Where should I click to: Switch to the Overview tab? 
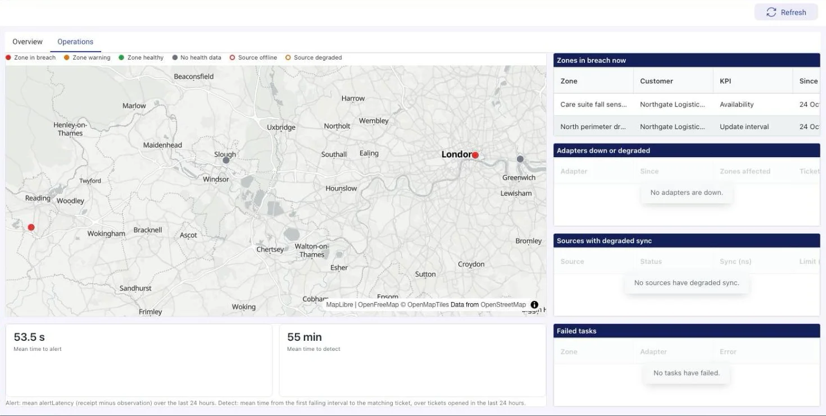tap(28, 42)
